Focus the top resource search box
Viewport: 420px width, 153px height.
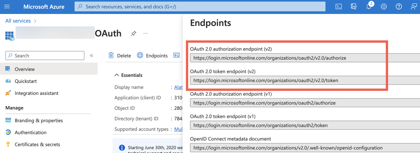200,7
